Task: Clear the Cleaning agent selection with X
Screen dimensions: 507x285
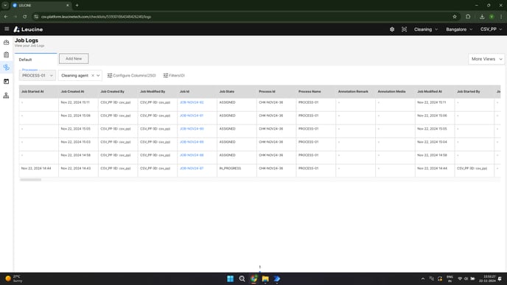Action: (93, 76)
